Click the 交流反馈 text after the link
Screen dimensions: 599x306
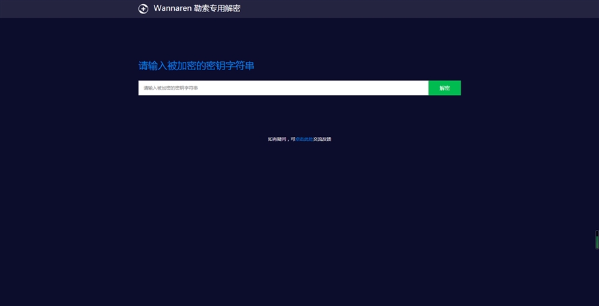[x=322, y=140]
